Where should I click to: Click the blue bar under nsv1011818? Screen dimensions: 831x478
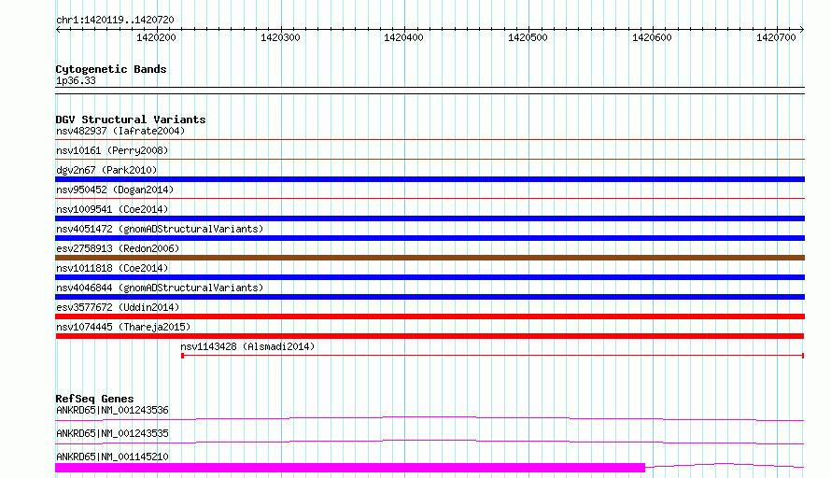pos(430,277)
